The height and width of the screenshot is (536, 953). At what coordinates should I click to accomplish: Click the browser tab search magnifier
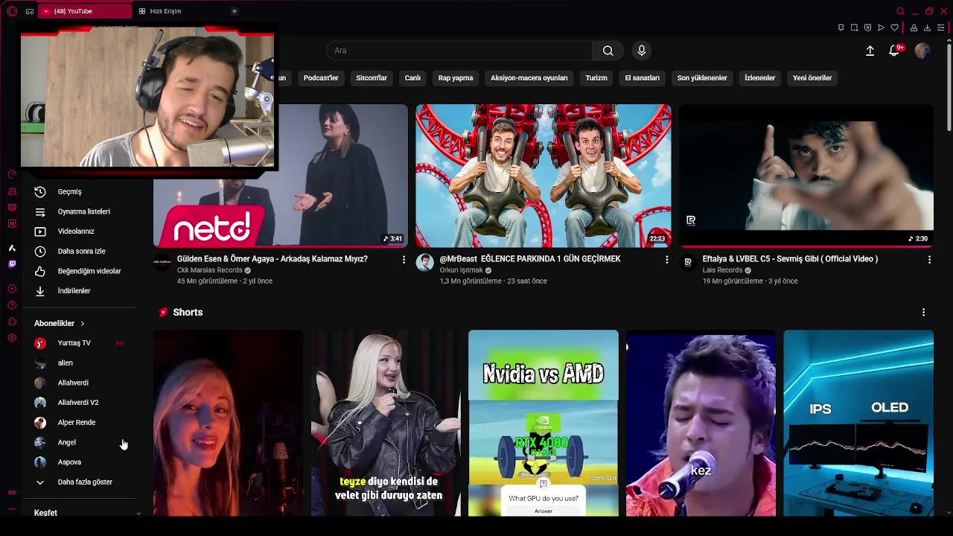tap(900, 11)
